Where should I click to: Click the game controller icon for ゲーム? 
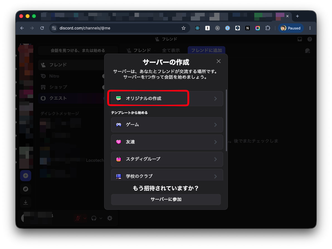pyautogui.click(x=119, y=124)
